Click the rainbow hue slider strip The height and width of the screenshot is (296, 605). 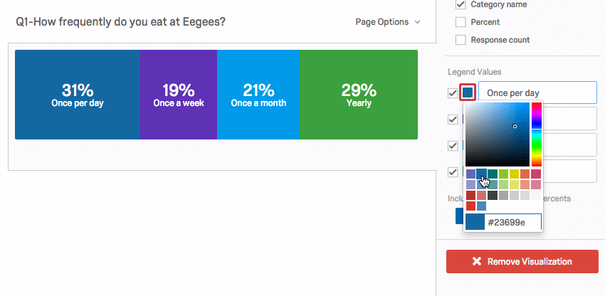coord(537,134)
